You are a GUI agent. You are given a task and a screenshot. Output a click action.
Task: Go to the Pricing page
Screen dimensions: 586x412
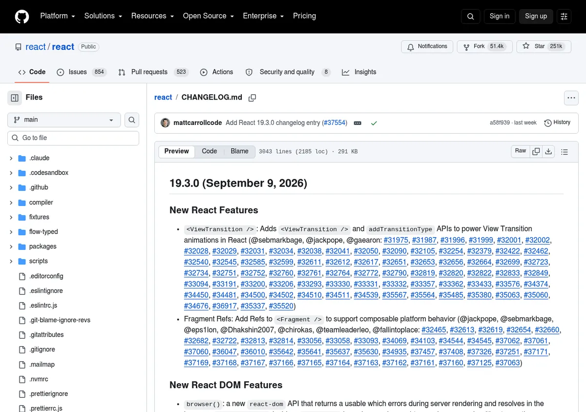coord(304,16)
